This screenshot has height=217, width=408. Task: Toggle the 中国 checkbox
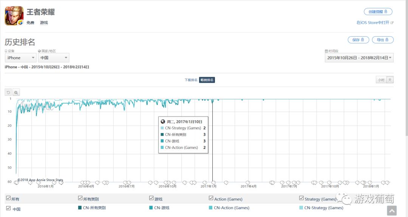(8, 208)
